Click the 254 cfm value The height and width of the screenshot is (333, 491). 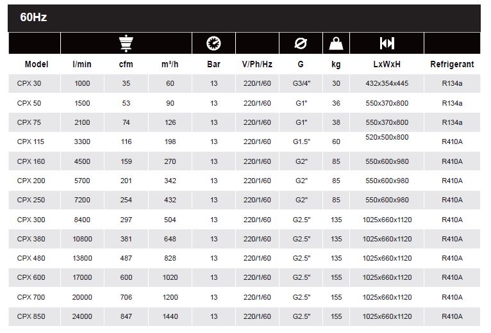126,200
